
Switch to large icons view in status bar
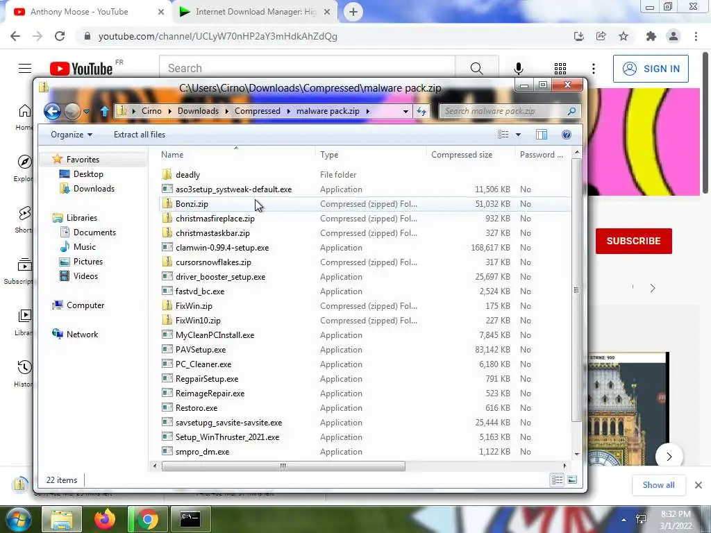(x=572, y=480)
